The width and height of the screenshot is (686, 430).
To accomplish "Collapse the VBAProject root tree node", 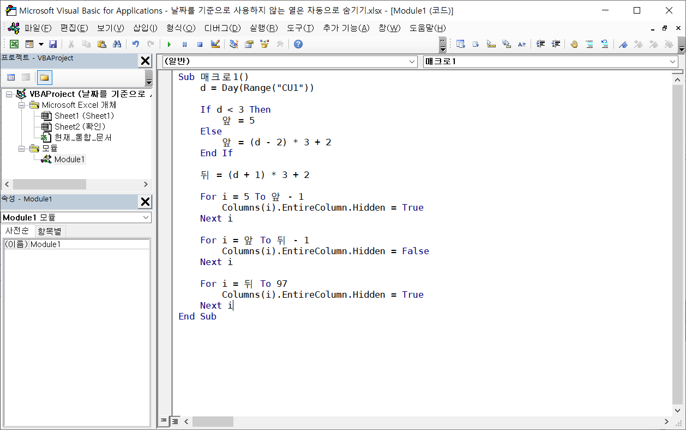I will pyautogui.click(x=9, y=94).
